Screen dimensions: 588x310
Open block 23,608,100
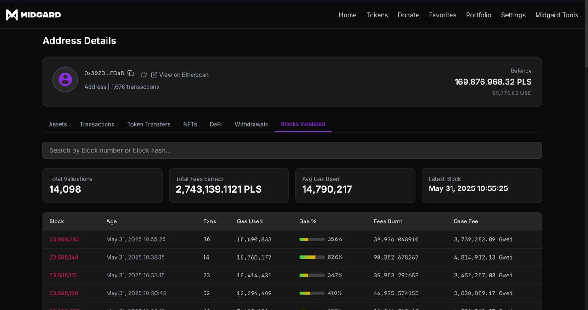click(64, 293)
